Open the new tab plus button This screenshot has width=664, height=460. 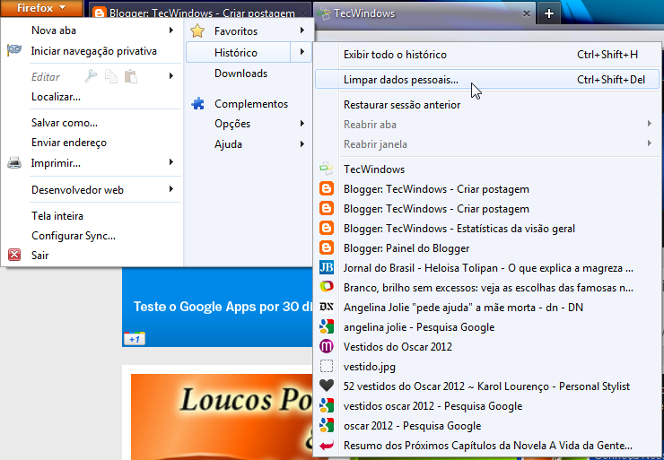[x=549, y=13]
